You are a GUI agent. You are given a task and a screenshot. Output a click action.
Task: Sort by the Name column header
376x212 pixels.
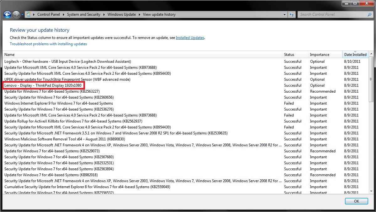142,55
